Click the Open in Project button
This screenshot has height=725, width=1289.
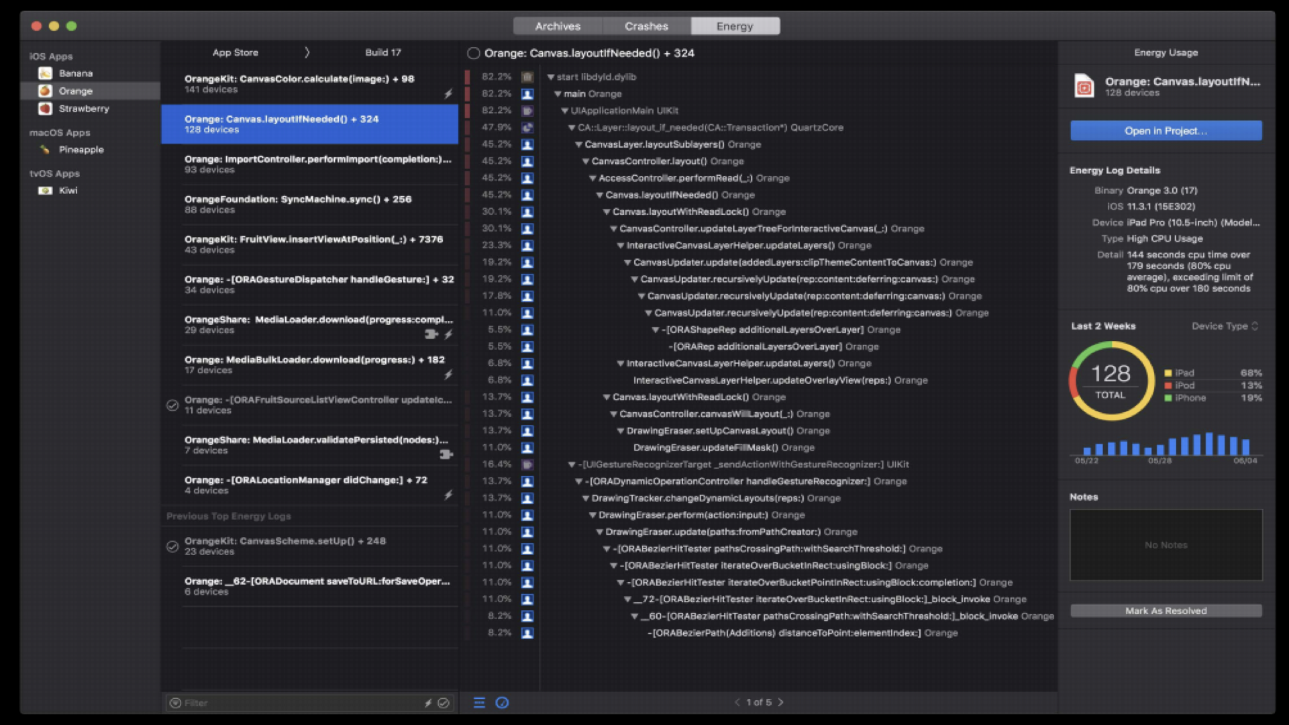click(x=1166, y=131)
